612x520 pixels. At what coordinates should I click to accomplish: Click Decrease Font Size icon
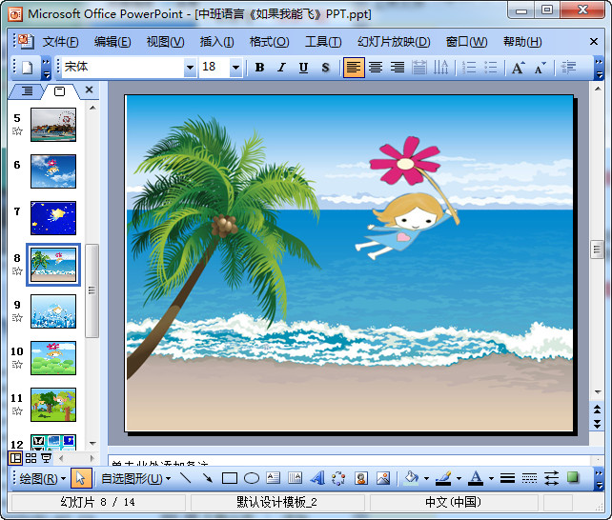coord(541,68)
